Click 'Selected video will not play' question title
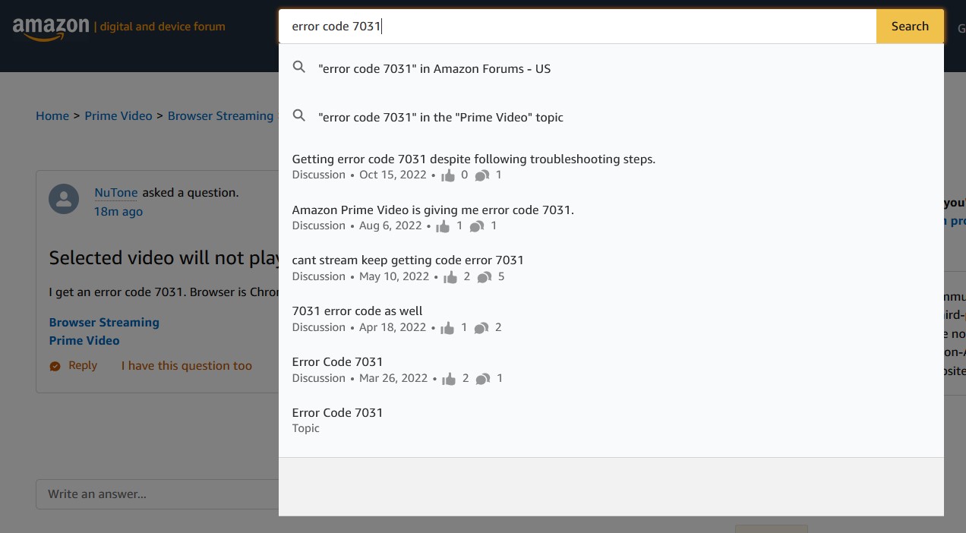Screen dimensions: 966x533 coord(164,257)
